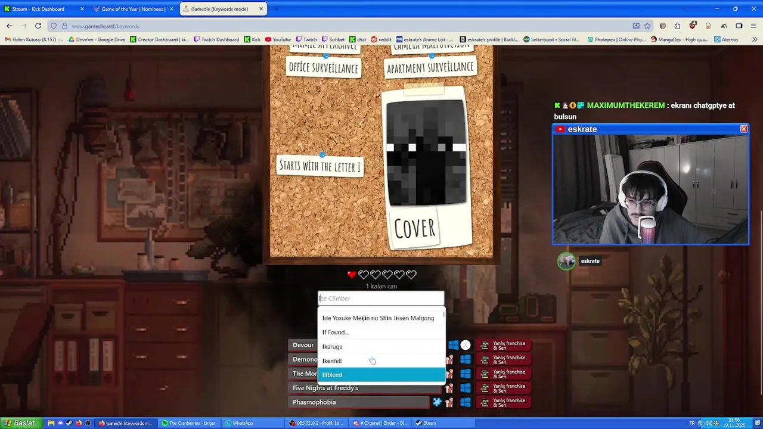Open a new browser tab
This screenshot has height=429, width=763.
tap(276, 9)
